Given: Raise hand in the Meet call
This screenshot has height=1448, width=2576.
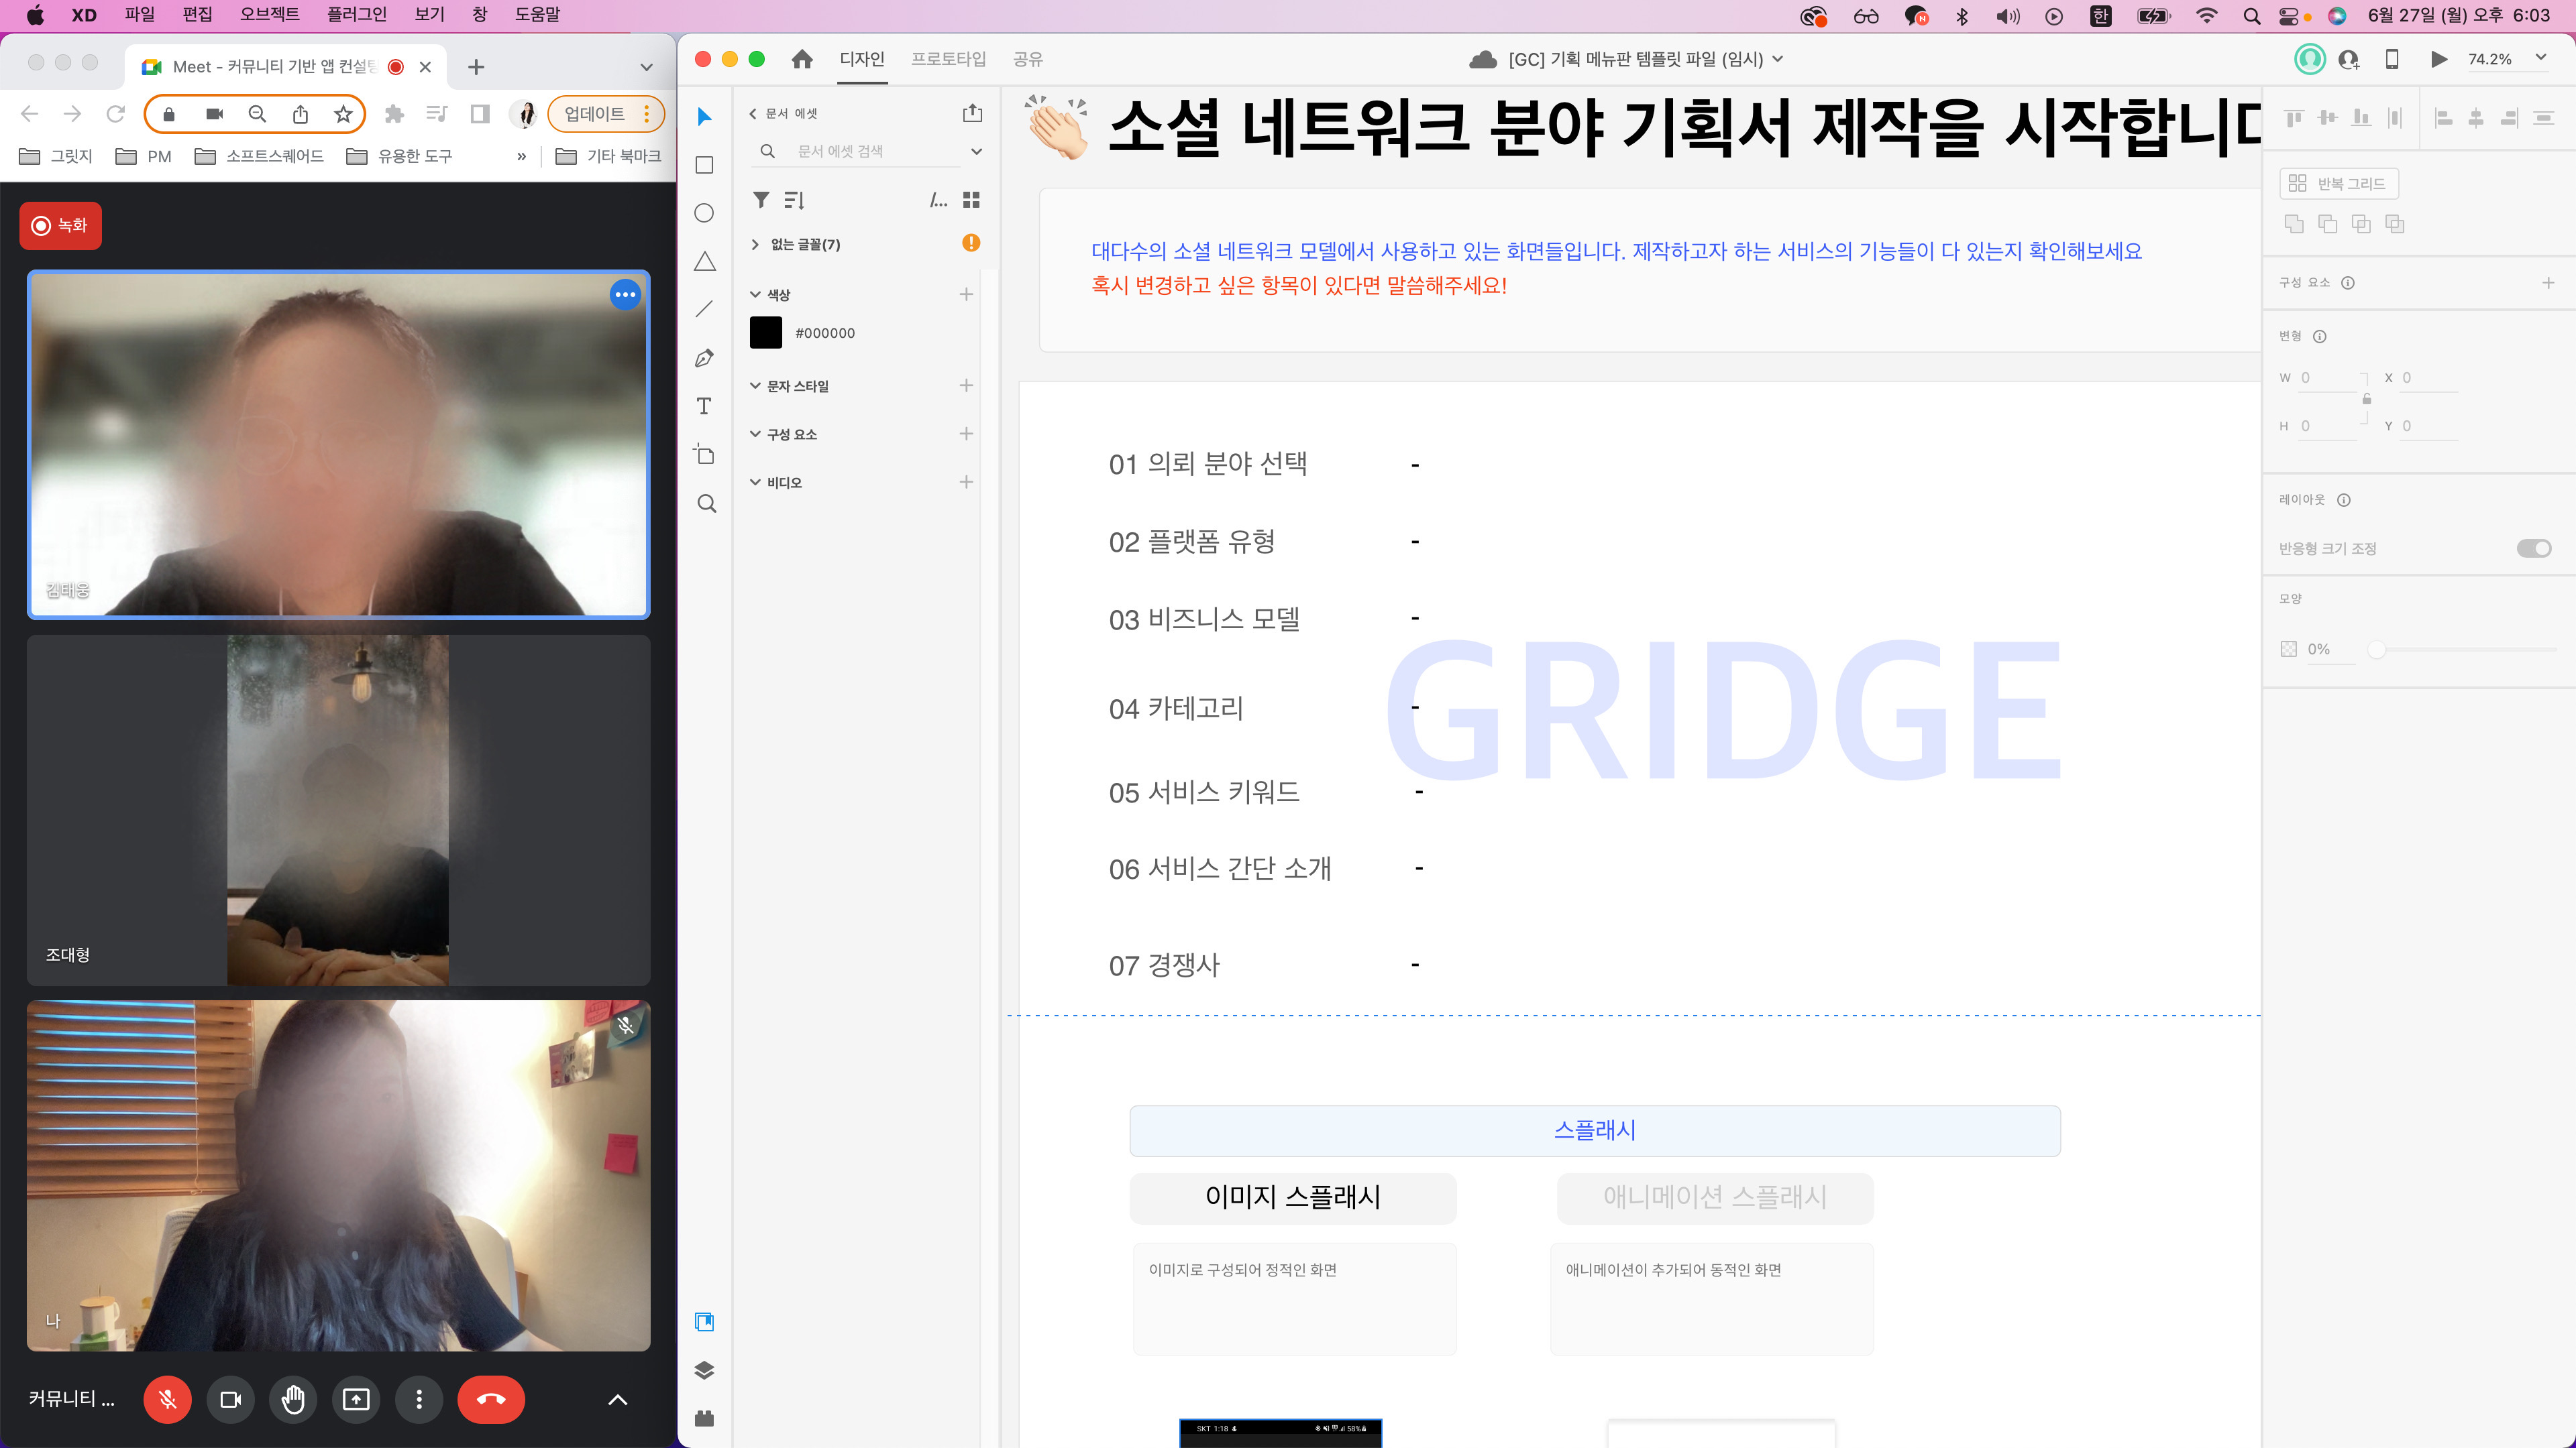Looking at the screenshot, I should point(293,1399).
